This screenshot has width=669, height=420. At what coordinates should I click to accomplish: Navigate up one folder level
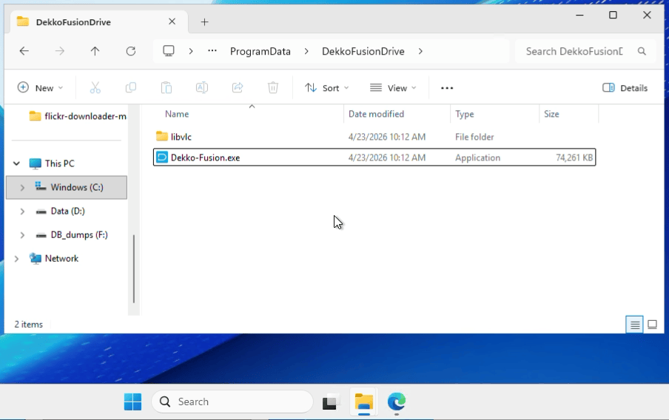(95, 51)
